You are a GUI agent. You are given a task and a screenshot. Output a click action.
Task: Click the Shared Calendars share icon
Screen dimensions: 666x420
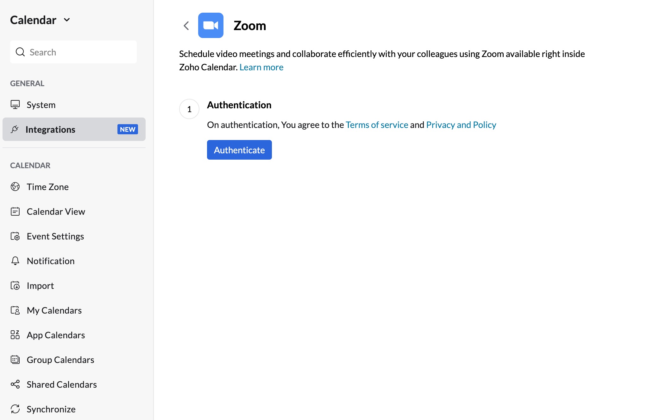point(15,384)
